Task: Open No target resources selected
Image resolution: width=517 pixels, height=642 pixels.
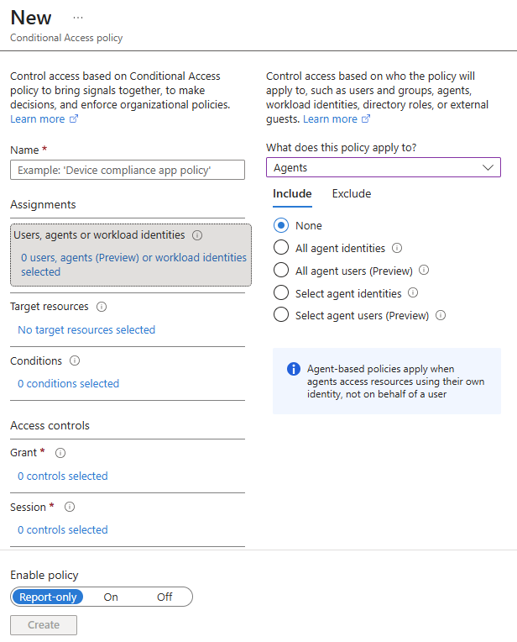Action: 86,330
